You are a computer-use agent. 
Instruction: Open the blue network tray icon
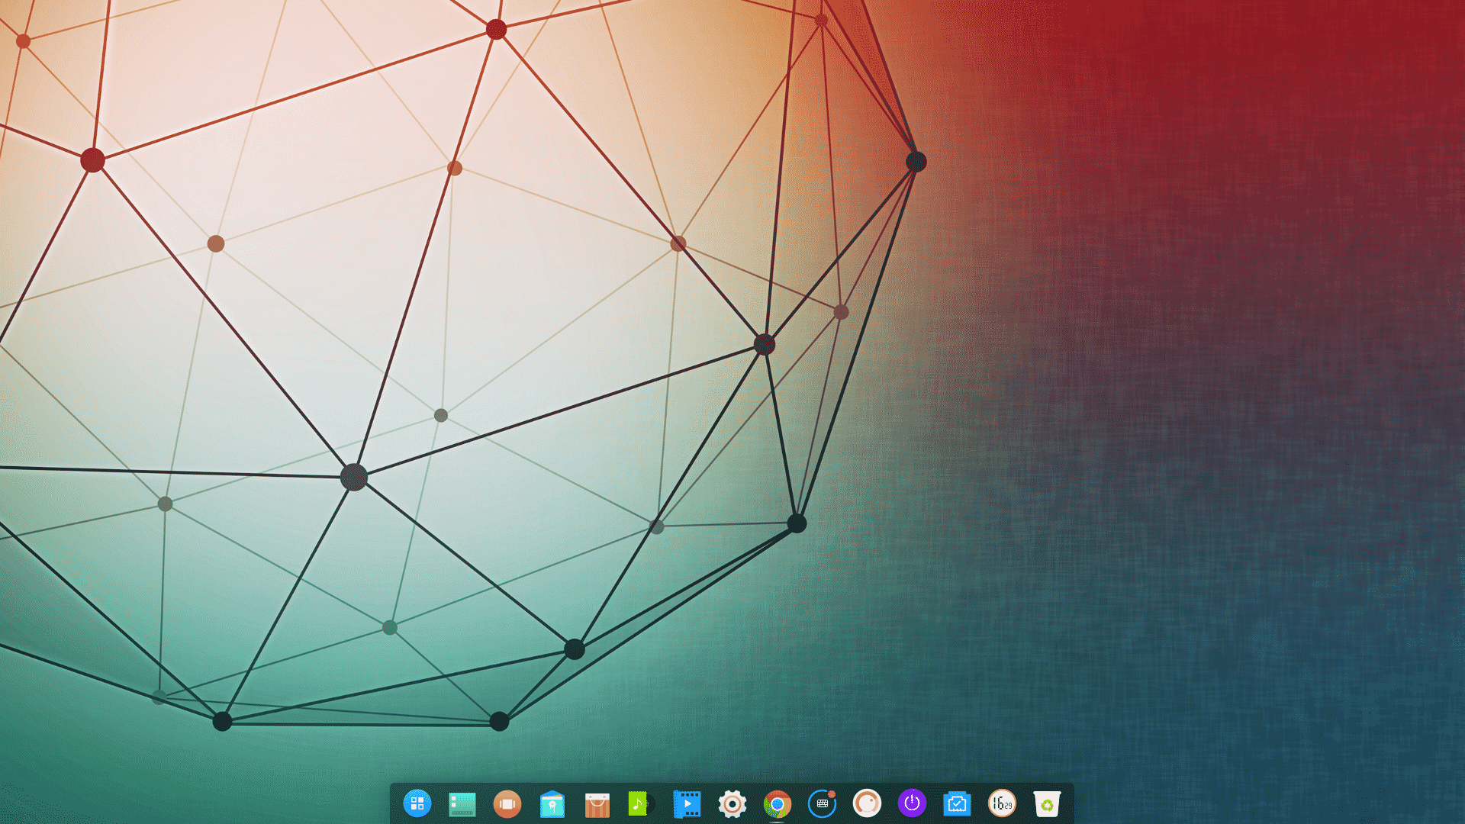click(x=957, y=803)
